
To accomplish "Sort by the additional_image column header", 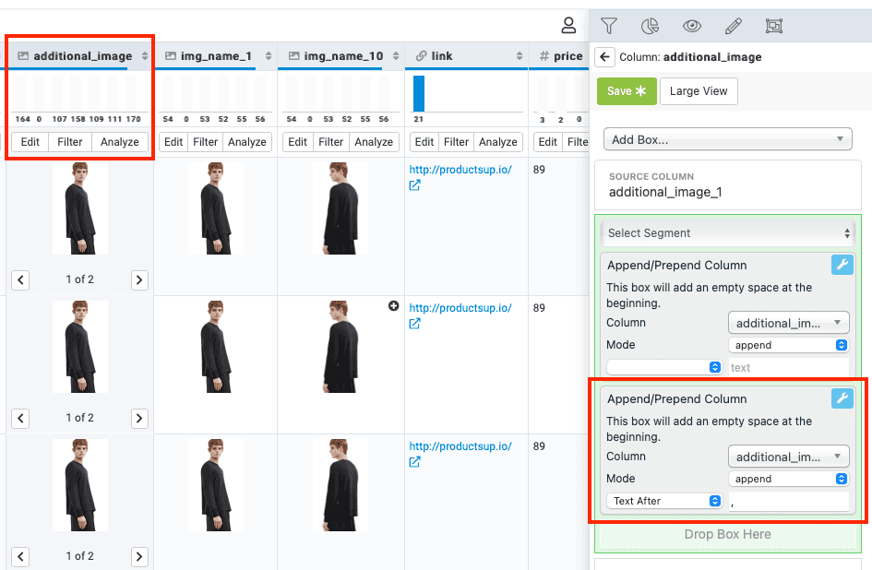I will coord(144,56).
